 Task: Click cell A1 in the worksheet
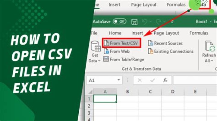click(105, 99)
